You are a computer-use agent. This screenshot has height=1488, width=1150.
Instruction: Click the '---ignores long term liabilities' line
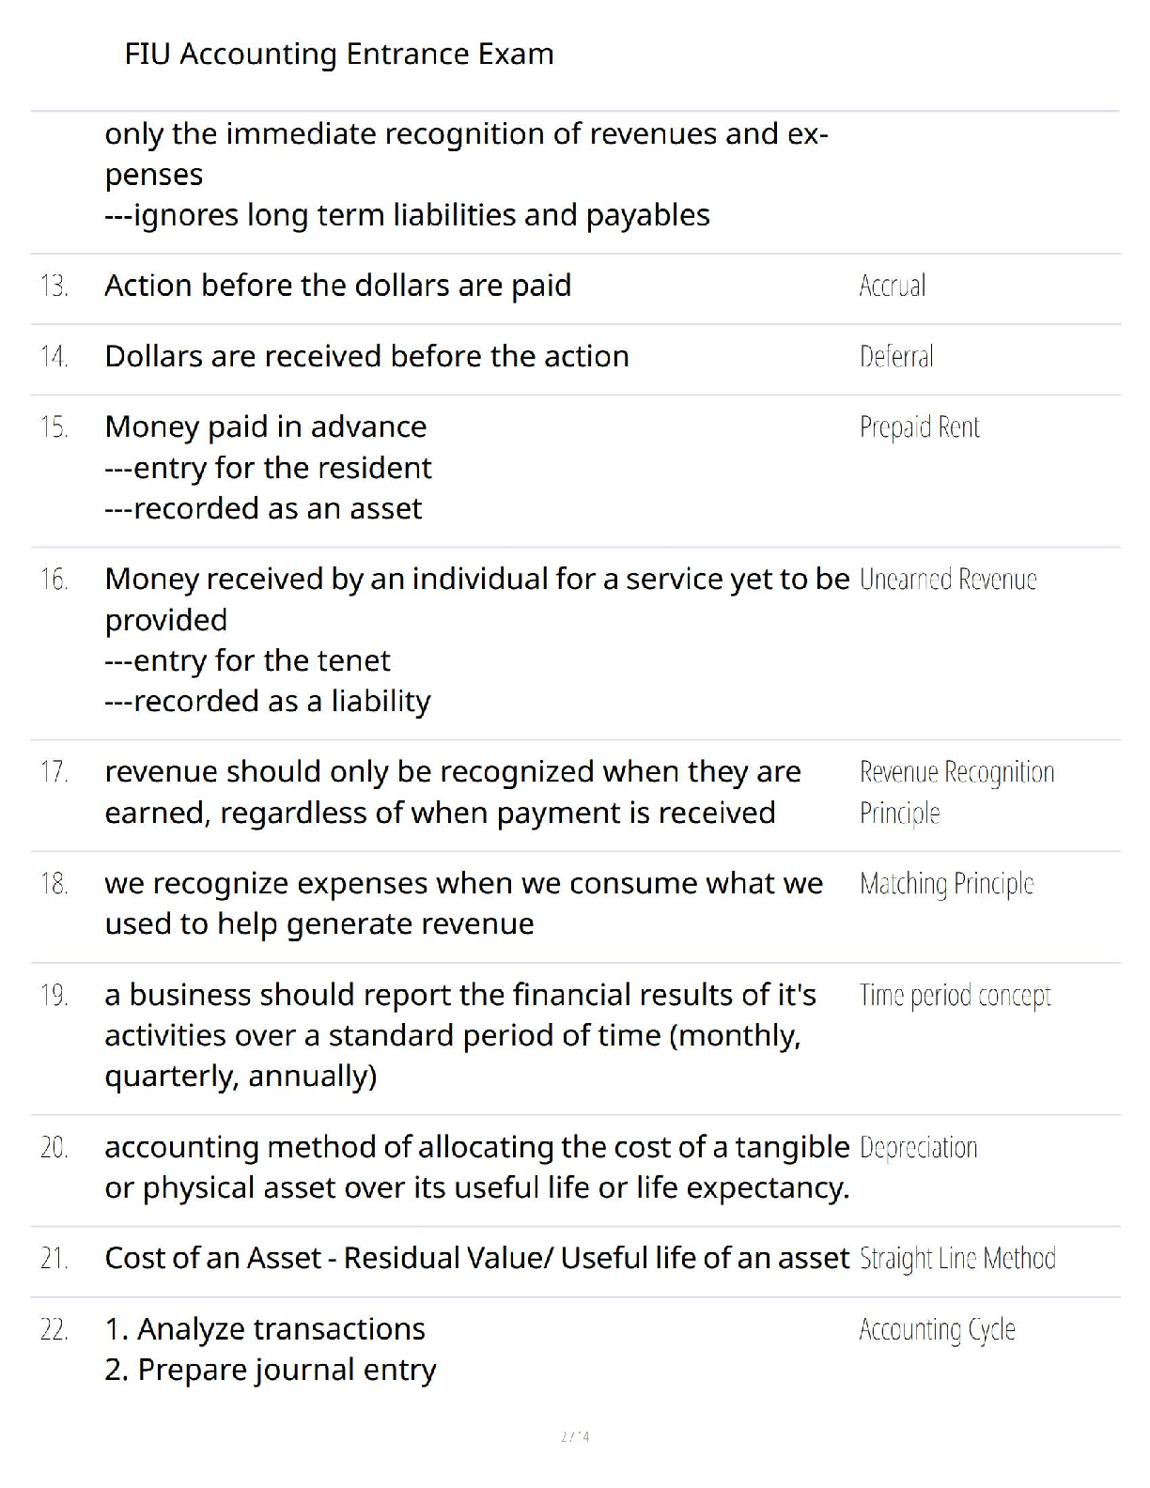[407, 216]
